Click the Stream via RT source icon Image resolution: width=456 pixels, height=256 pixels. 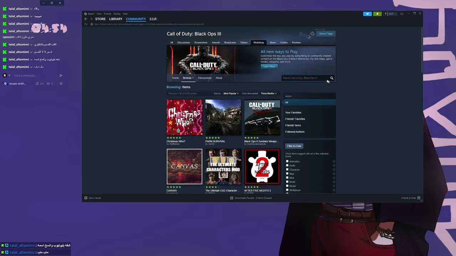(x=5, y=84)
